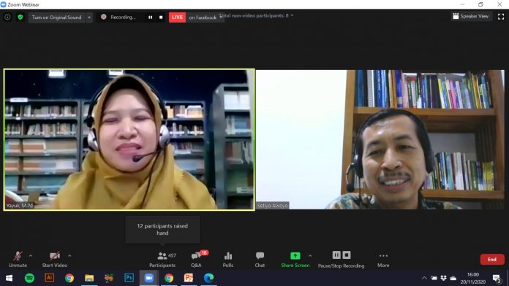
Task: Start Video with the camera toggle
Action: (55, 260)
